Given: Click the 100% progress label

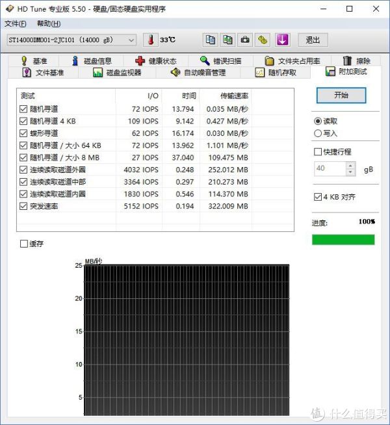Looking at the screenshot, I should (x=367, y=222).
